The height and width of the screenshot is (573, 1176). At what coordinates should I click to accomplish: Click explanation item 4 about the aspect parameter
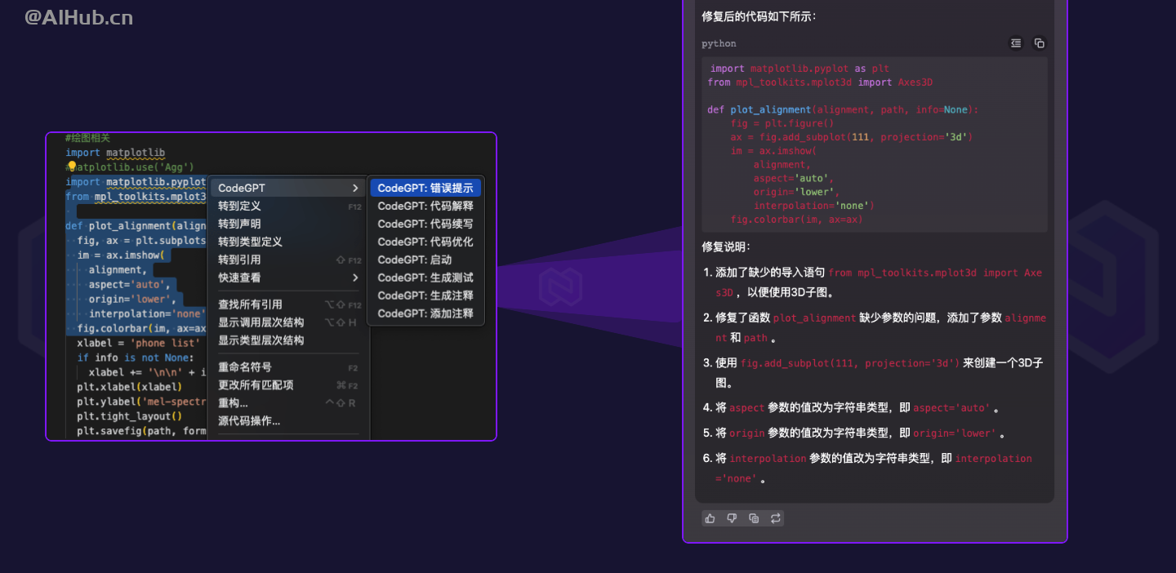(x=851, y=407)
